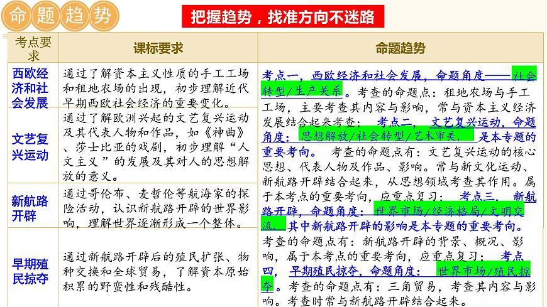Click the underlined text 考点二，文艺复兴运动
The image size is (547, 307).
tap(439, 122)
